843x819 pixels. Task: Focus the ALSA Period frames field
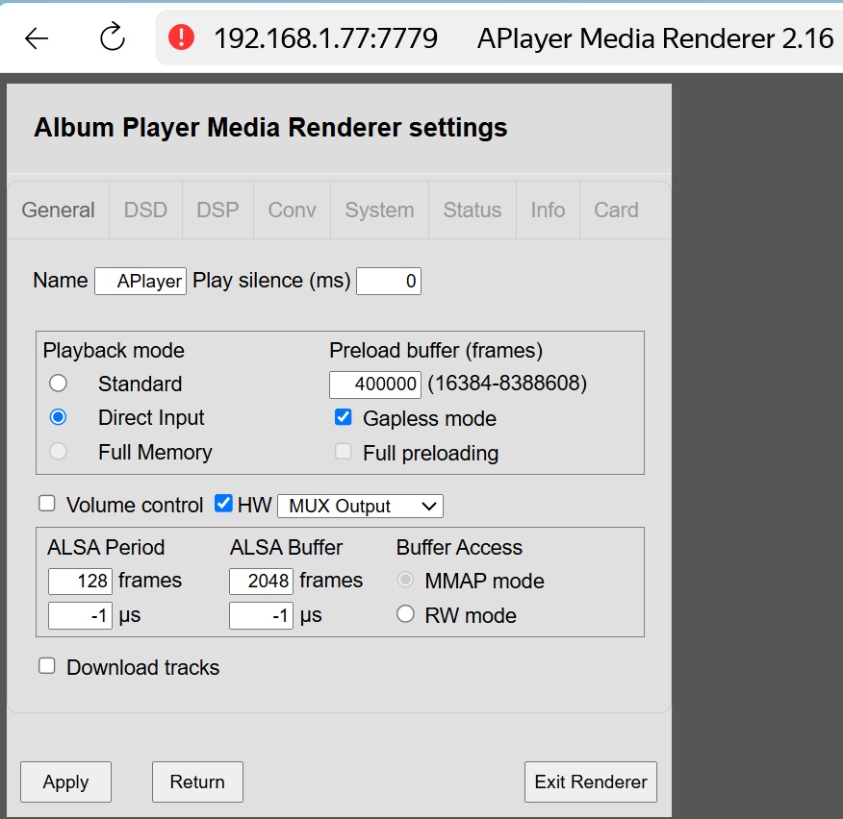[x=80, y=581]
